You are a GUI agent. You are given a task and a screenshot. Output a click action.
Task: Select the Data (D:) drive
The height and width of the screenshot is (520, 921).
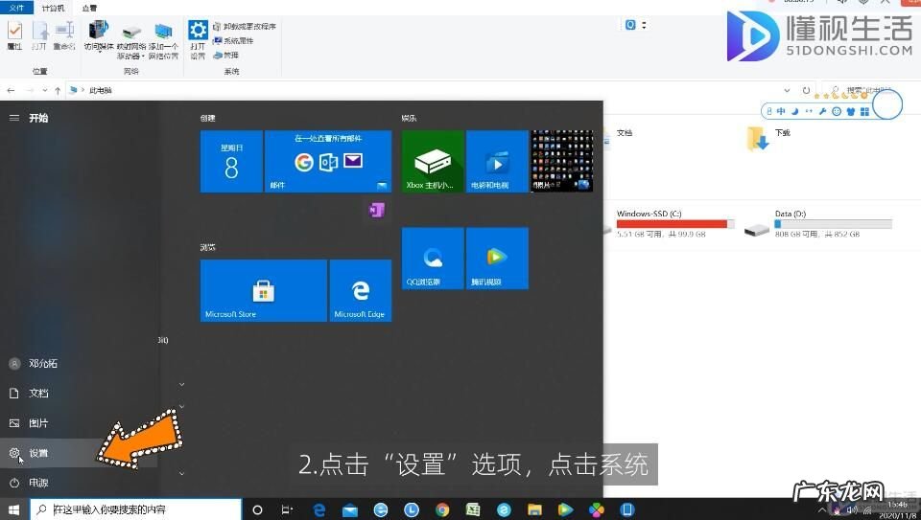pyautogui.click(x=817, y=223)
